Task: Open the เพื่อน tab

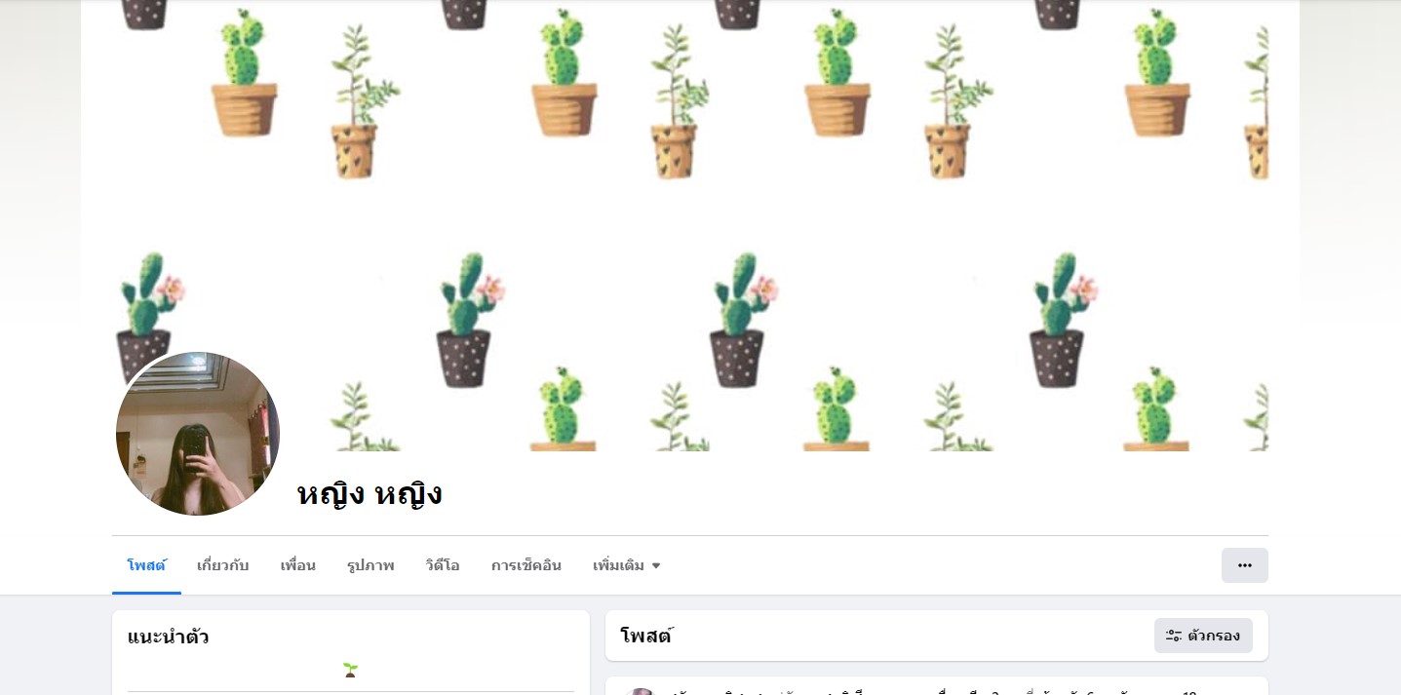Action: tap(298, 565)
